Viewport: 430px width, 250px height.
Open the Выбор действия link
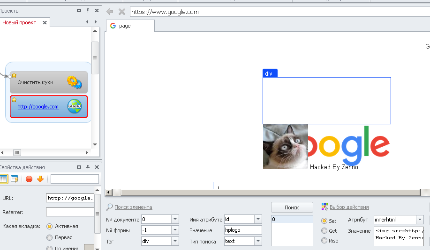(349, 207)
